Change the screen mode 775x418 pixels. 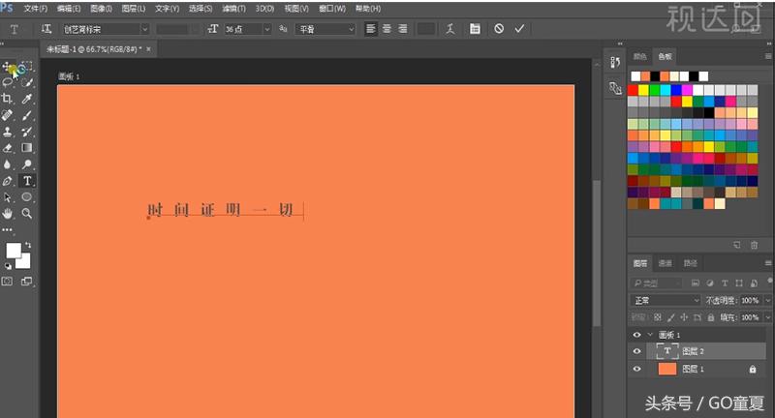coord(27,282)
